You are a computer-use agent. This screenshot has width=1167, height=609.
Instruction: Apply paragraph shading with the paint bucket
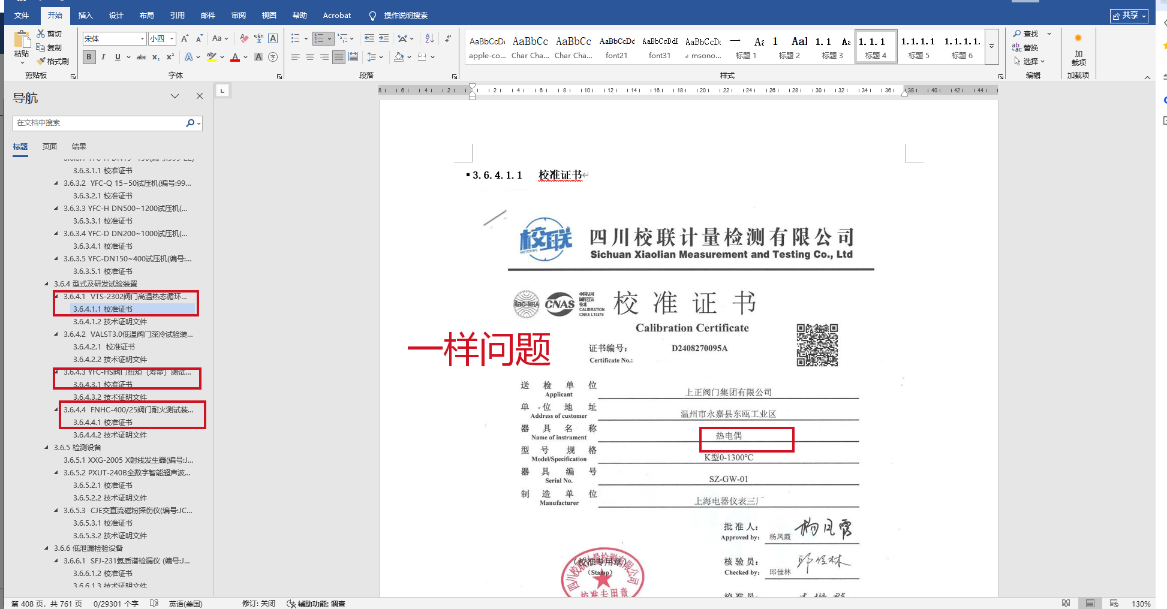coord(399,57)
